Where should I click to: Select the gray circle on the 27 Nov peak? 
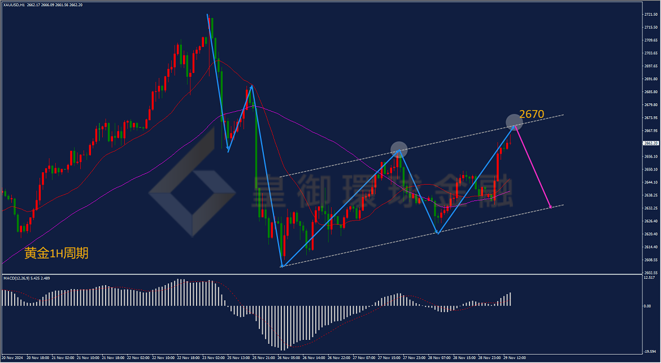pyautogui.click(x=399, y=150)
